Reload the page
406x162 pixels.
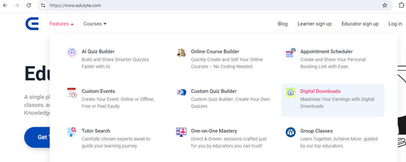coord(29,5)
